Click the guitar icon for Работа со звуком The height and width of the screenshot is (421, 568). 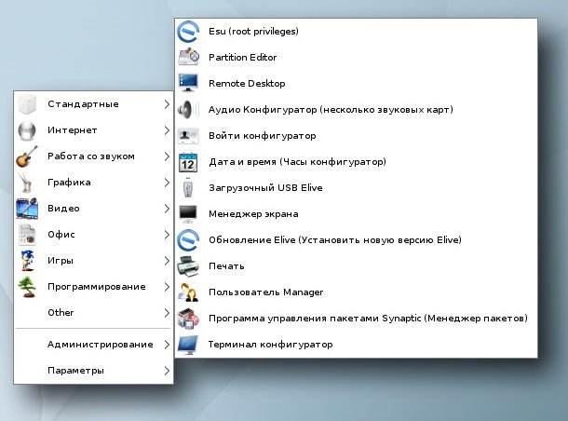[27, 156]
